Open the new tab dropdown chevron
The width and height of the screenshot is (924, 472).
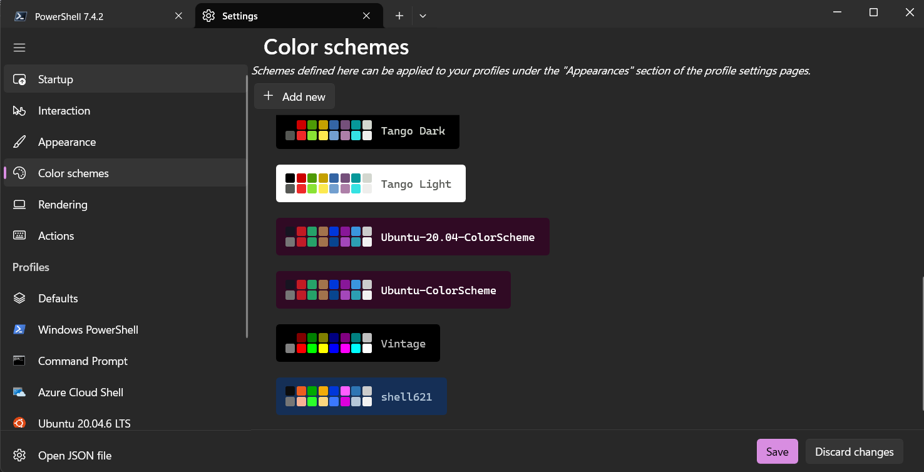click(423, 16)
